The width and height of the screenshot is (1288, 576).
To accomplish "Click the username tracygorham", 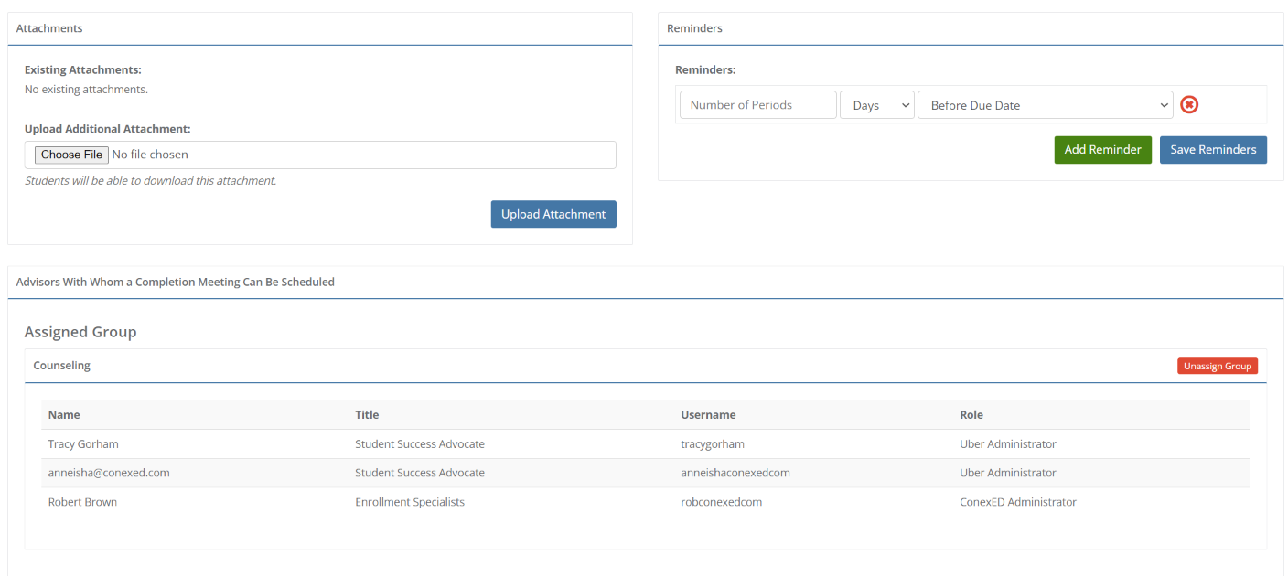I will click(714, 444).
